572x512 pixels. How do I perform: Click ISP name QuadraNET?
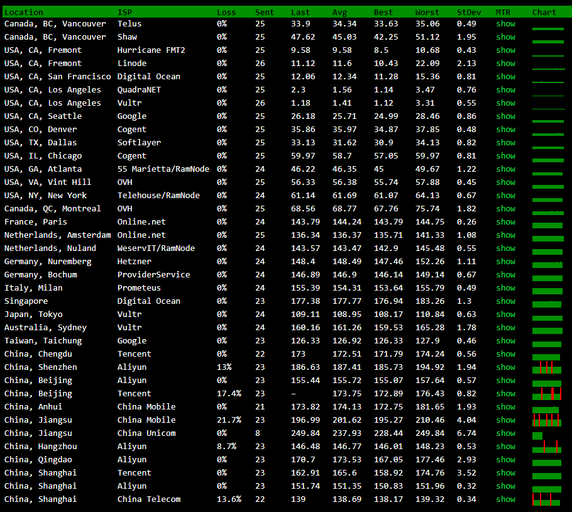139,90
